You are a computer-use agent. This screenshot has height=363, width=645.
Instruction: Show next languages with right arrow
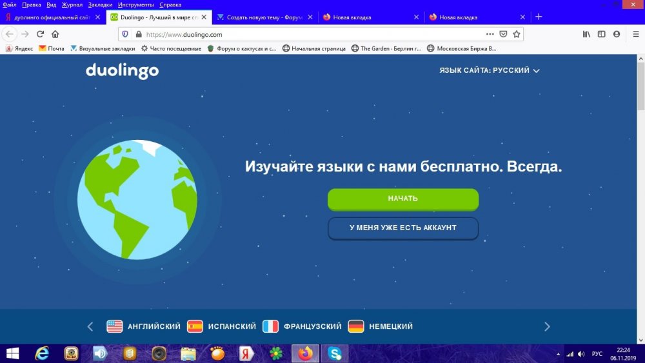[x=547, y=326]
